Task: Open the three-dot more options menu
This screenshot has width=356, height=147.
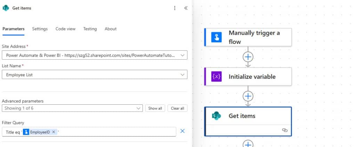Action: click(175, 8)
